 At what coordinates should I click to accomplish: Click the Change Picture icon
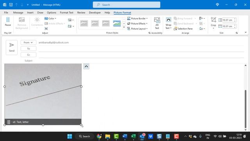(x=71, y=20)
